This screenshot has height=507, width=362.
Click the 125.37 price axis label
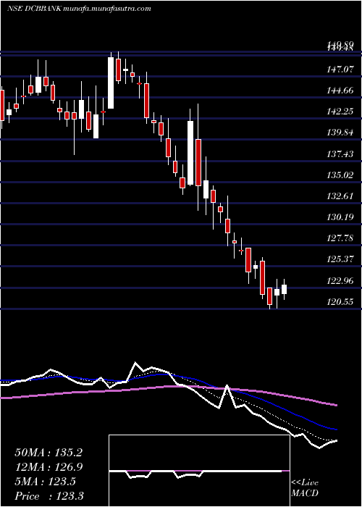tap(340, 259)
